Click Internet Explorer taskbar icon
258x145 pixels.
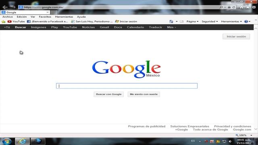22,141
